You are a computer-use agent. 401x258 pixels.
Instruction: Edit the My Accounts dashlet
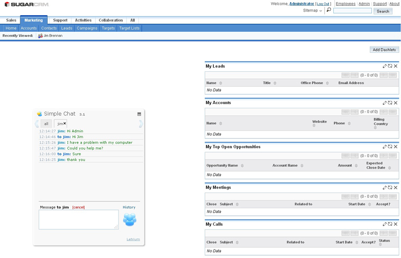click(385, 103)
